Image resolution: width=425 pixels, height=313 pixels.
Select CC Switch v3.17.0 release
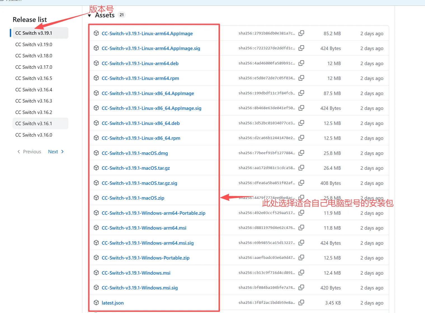40,67
